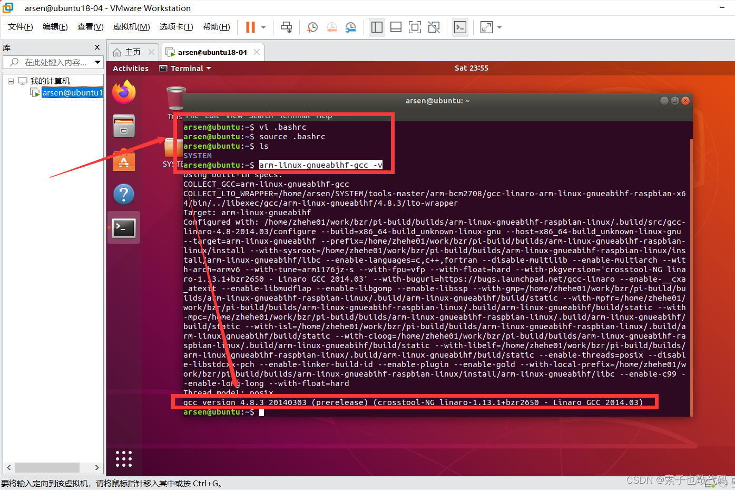This screenshot has width=735, height=490.
Task: Open the Help icon in the dock
Action: coord(124,194)
